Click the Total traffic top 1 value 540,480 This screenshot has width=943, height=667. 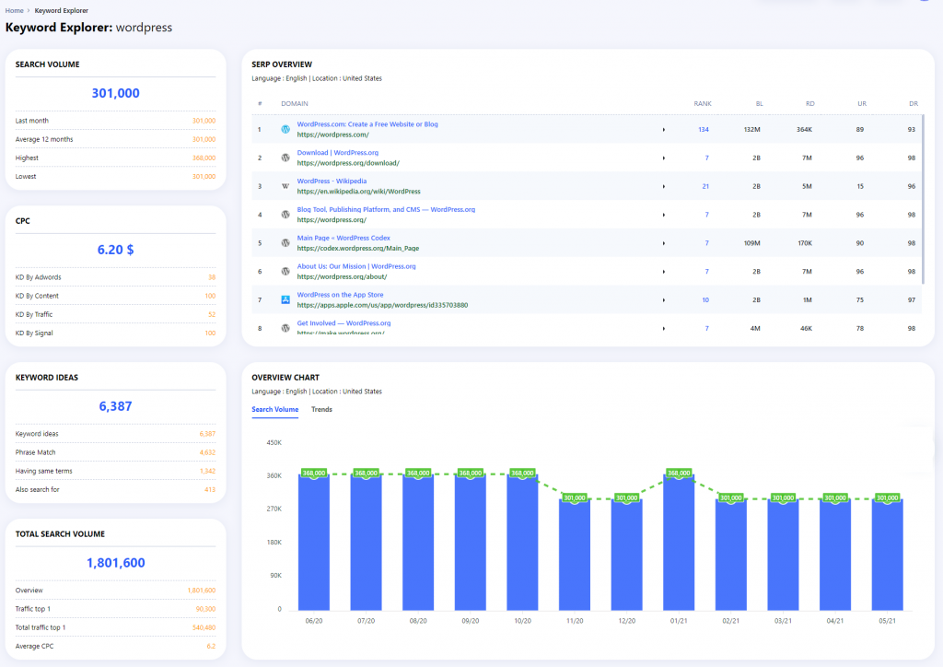coord(204,628)
